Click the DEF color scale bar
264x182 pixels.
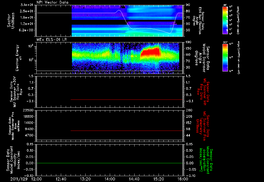pyautogui.click(x=225, y=58)
